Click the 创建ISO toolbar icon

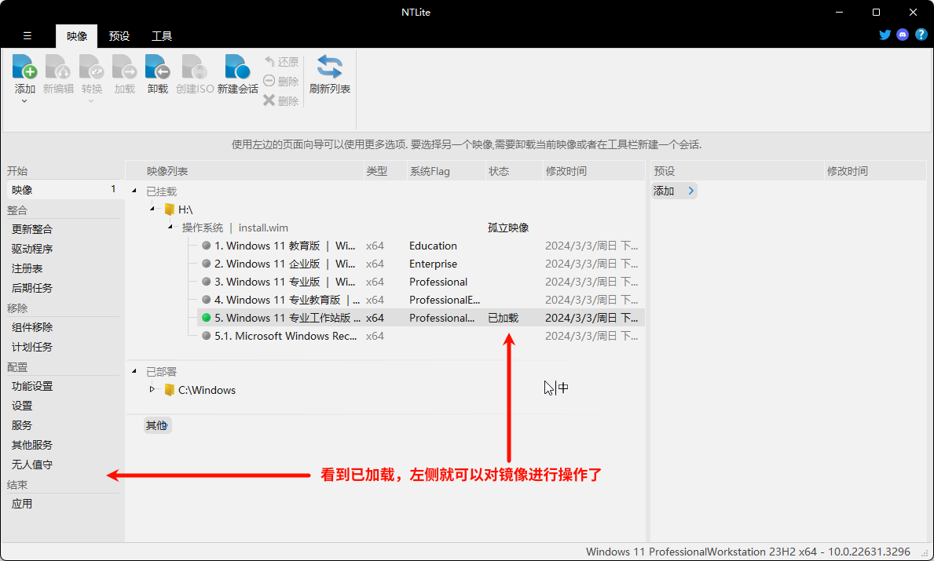coord(195,67)
